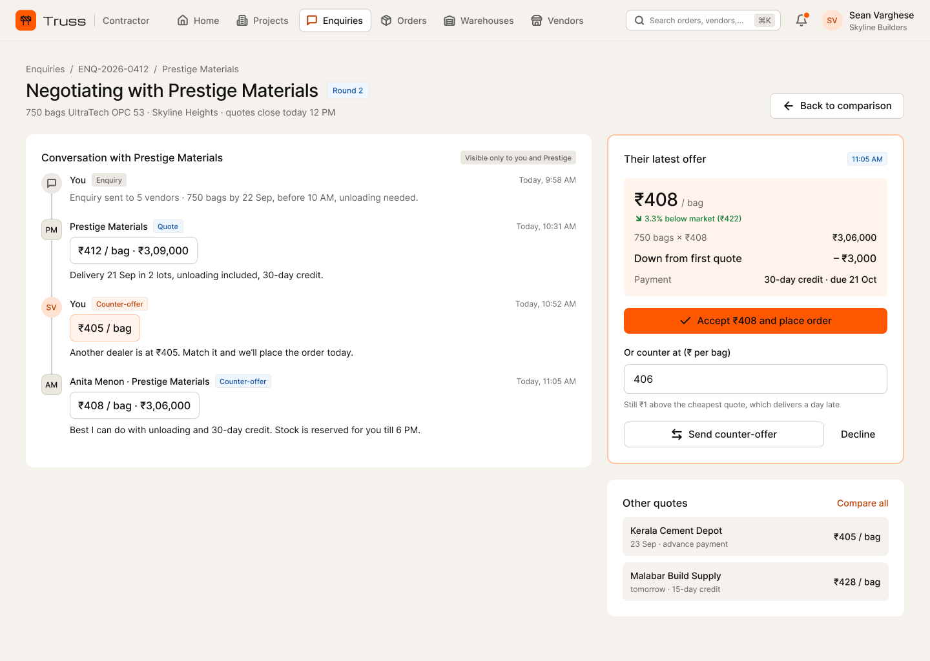The width and height of the screenshot is (930, 661).
Task: Click the 'Visible only to you and Prestige' label
Action: coord(518,158)
